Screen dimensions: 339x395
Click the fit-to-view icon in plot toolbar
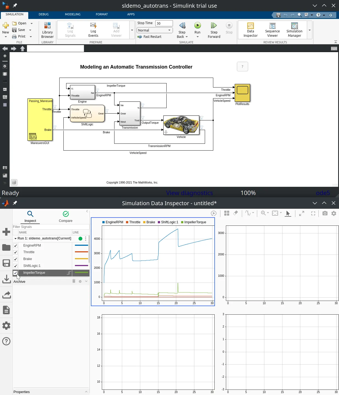click(275, 213)
